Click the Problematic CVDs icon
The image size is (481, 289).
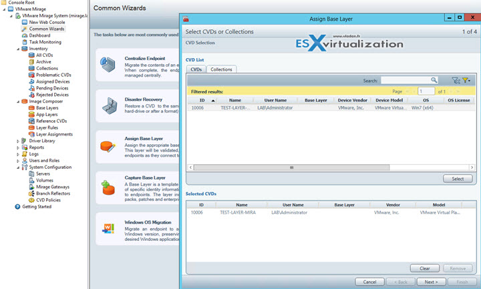tap(31, 75)
